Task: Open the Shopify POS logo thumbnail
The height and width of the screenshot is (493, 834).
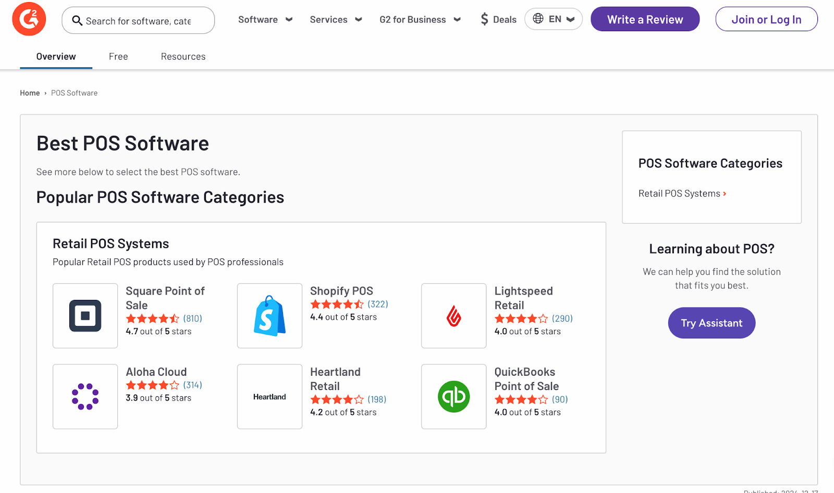Action: (x=269, y=315)
